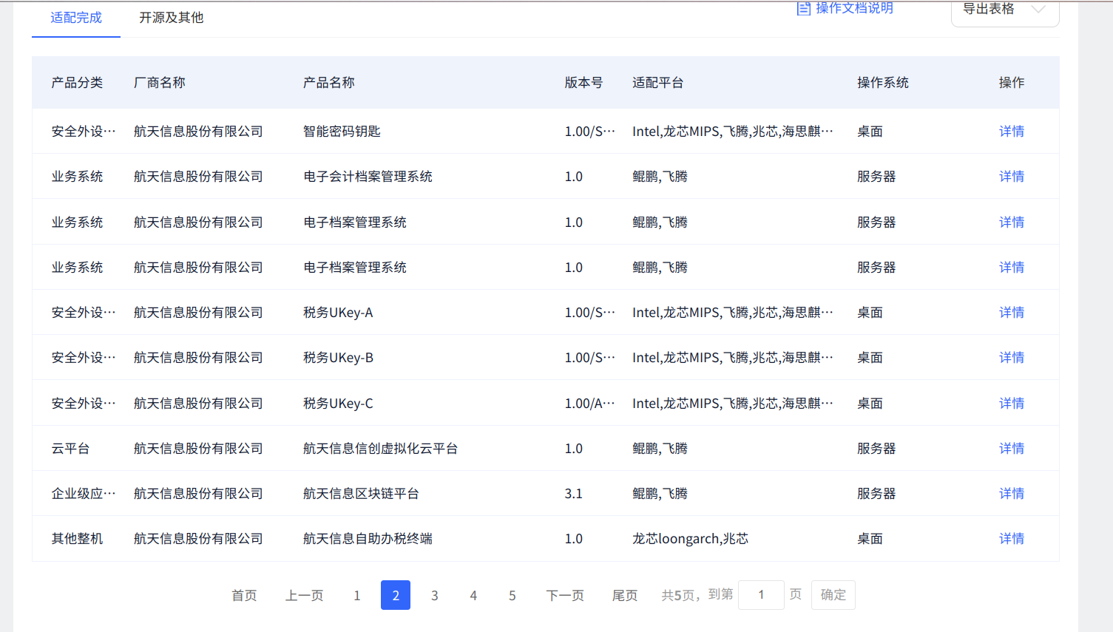Jump to page 5
1113x632 pixels.
512,595
